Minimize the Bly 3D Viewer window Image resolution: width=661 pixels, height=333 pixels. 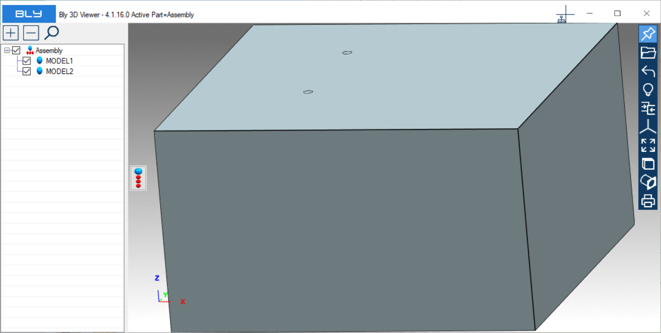point(589,14)
